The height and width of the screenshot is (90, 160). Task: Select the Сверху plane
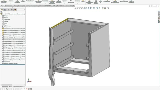(5, 23)
